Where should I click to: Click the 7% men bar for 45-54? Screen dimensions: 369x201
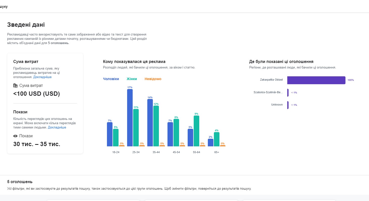point(170,134)
